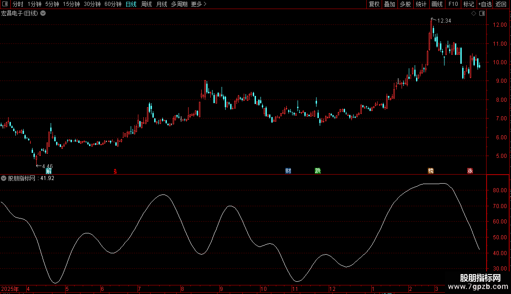Open the 跌 event marker icon

(x=318, y=171)
